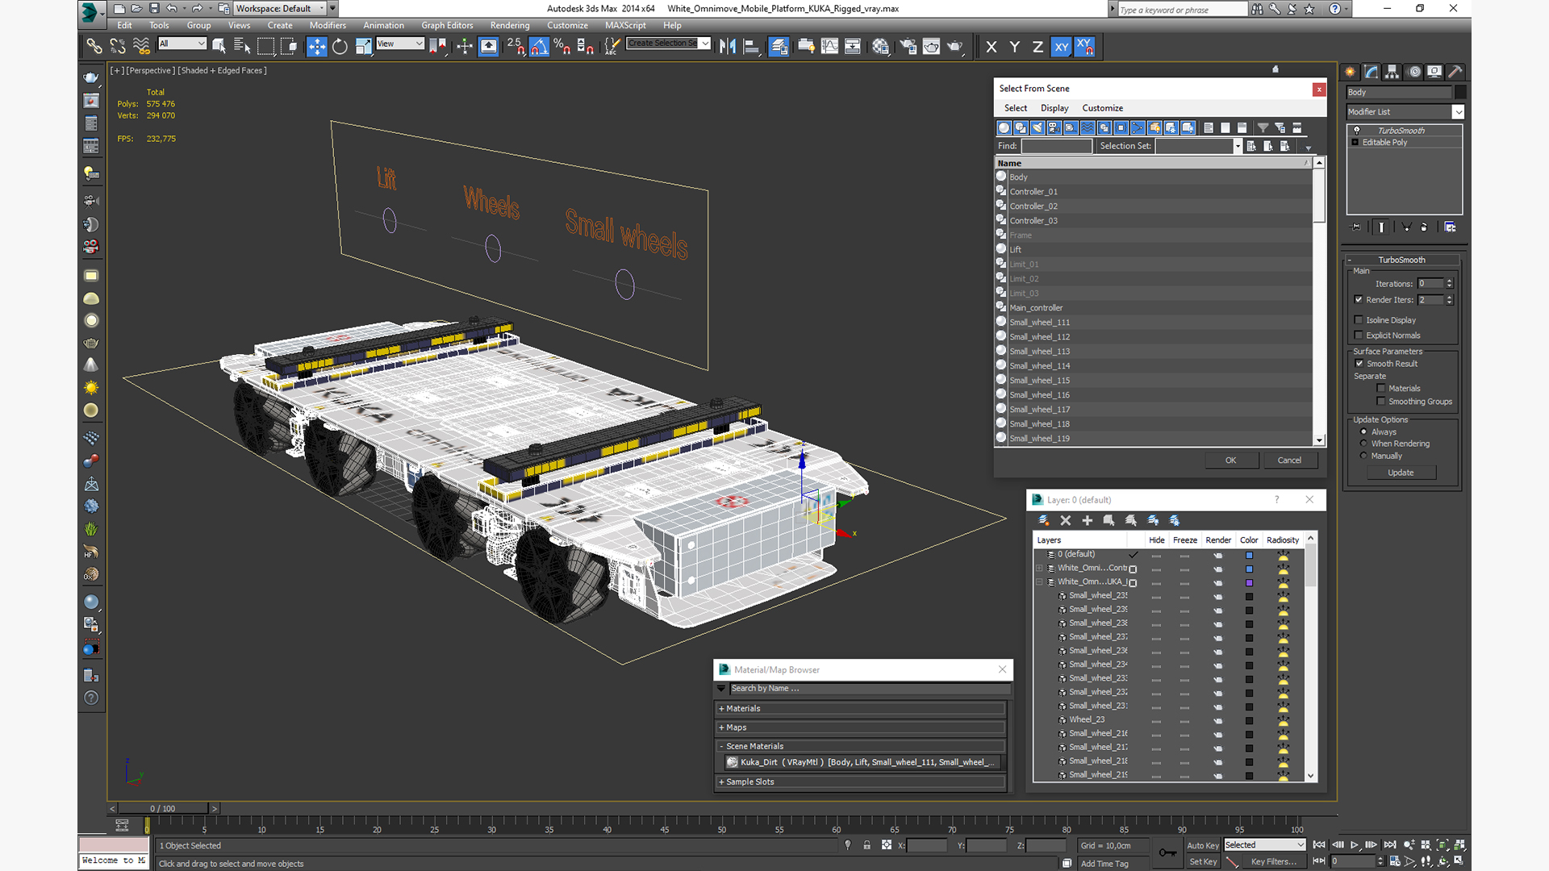Open the Animation menu
1549x871 pixels.
pos(383,26)
